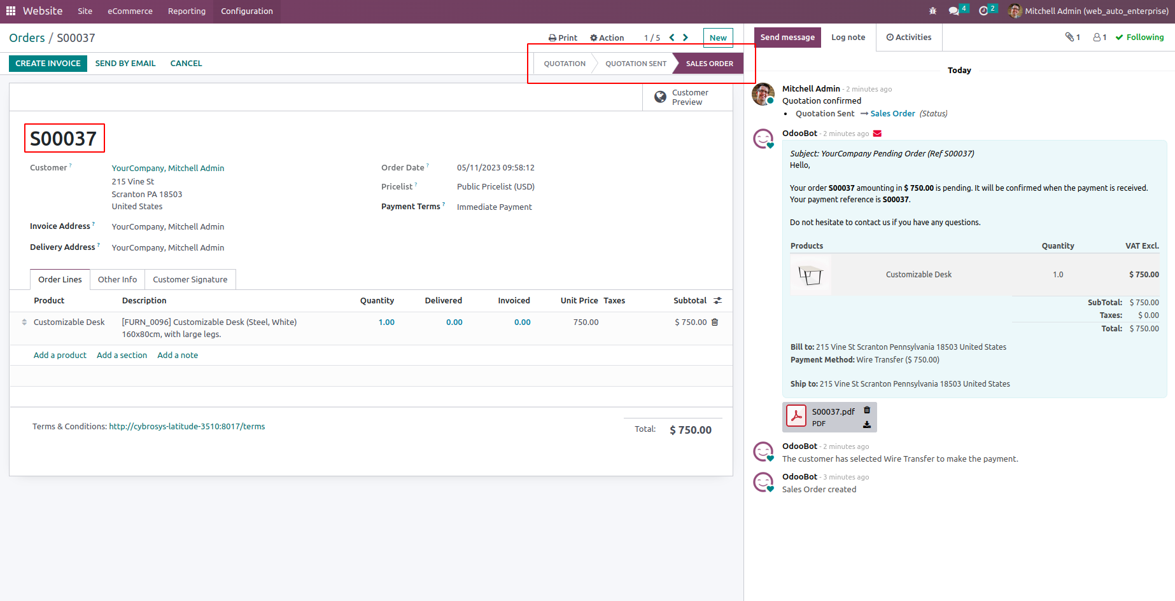This screenshot has width=1175, height=601.
Task: Open Mitchell Admin user menu
Action: pyautogui.click(x=1089, y=11)
